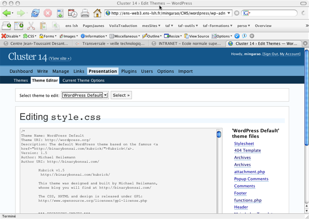The width and height of the screenshot is (309, 219).
Task: Open the Options developer toolbar menu
Action: 222,36
